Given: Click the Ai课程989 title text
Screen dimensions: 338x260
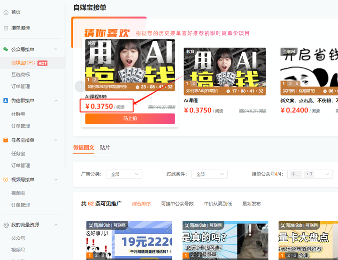Looking at the screenshot, I should coord(96,97).
